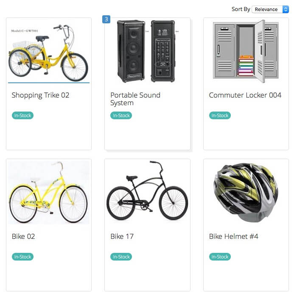The image size is (297, 297).
Task: Click the yellow Bike 02 image
Action: tap(48, 192)
